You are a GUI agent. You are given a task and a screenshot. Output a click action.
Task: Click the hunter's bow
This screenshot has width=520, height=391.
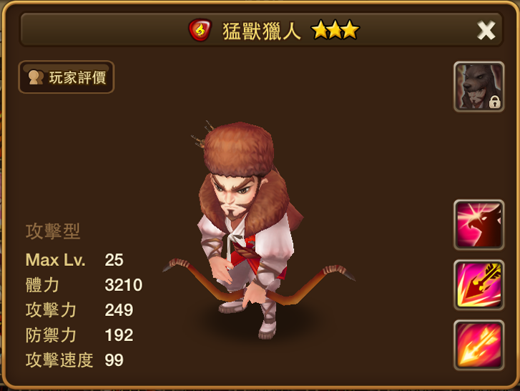pyautogui.click(x=259, y=281)
